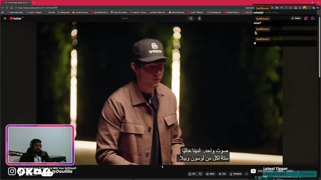The image size is (321, 180).
Task: Open Ryzen 7 7800x3D bookmark
Action: (196, 12)
